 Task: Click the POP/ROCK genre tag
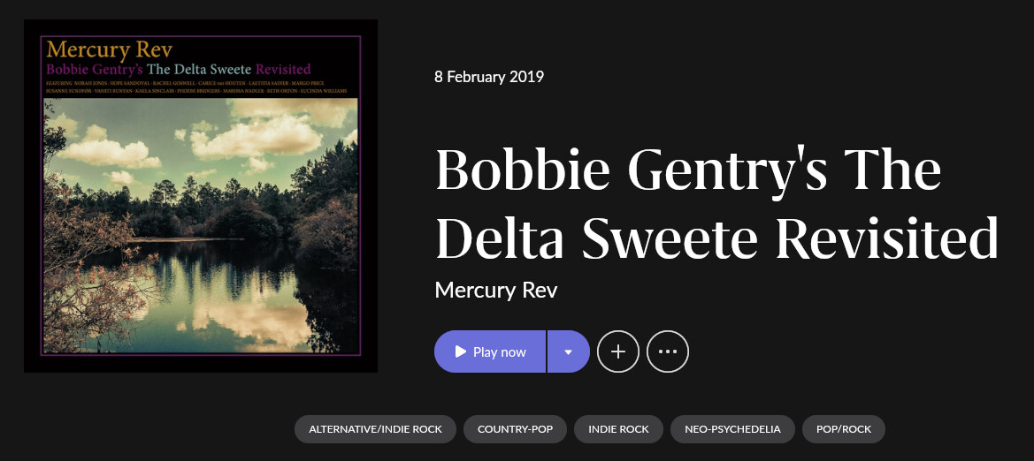pyautogui.click(x=844, y=429)
